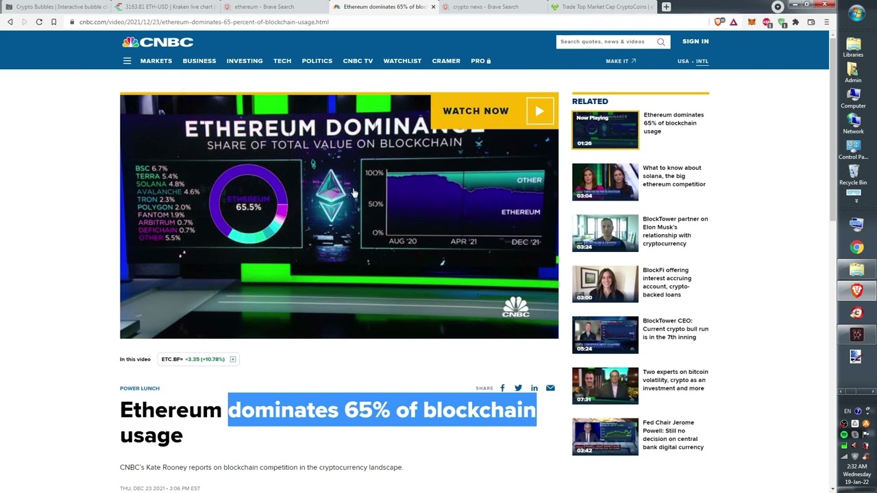Share the article on Twitter
Image resolution: width=877 pixels, height=493 pixels.
pos(518,388)
